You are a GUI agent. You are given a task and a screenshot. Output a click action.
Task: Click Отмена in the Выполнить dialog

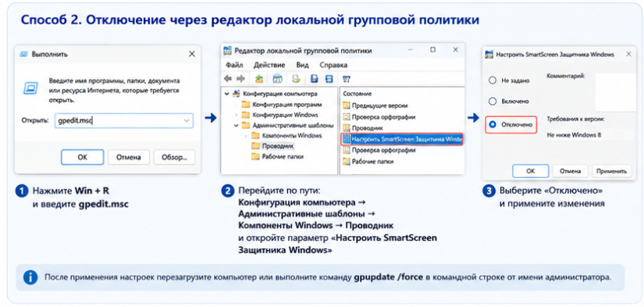[x=128, y=157]
